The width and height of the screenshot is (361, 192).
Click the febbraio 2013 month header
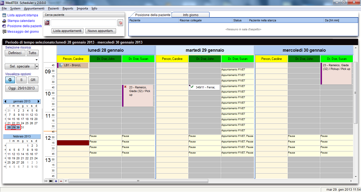(22, 137)
